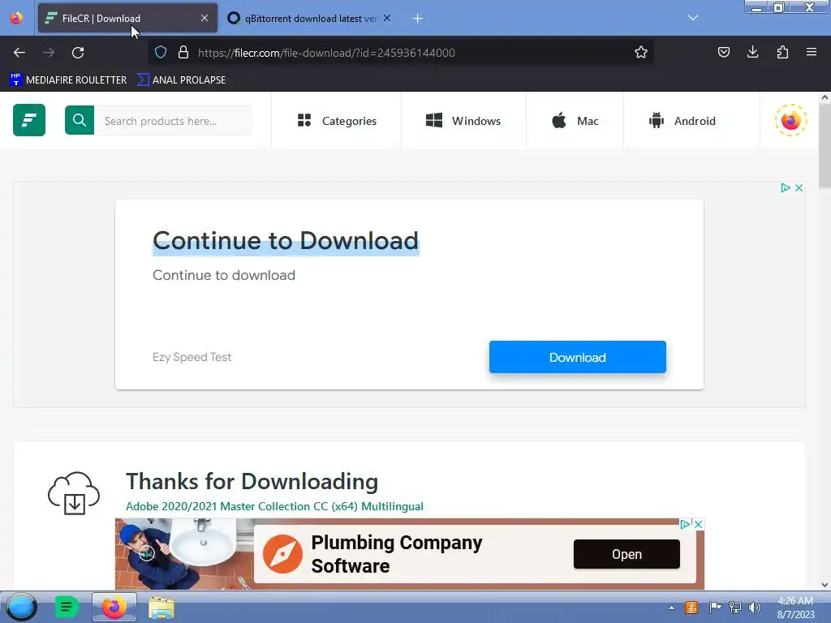Click the plumbing ad compass icon

[282, 554]
